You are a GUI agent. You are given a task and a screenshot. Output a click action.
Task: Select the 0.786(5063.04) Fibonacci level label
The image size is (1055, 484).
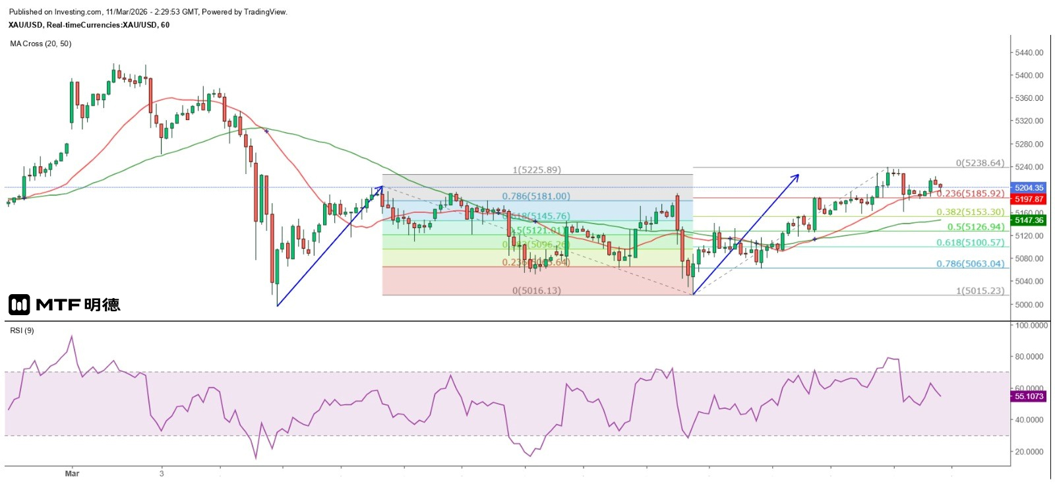point(971,264)
